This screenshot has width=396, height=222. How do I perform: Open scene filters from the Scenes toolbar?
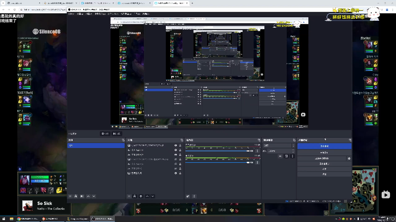tap(82, 196)
